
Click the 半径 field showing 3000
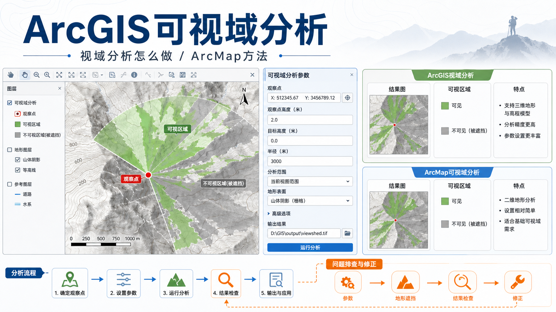pos(310,161)
